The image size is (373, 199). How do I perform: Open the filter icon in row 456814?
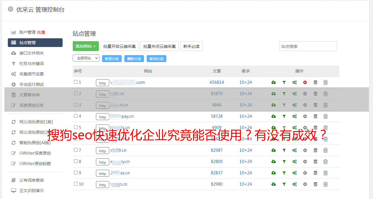pos(284,82)
